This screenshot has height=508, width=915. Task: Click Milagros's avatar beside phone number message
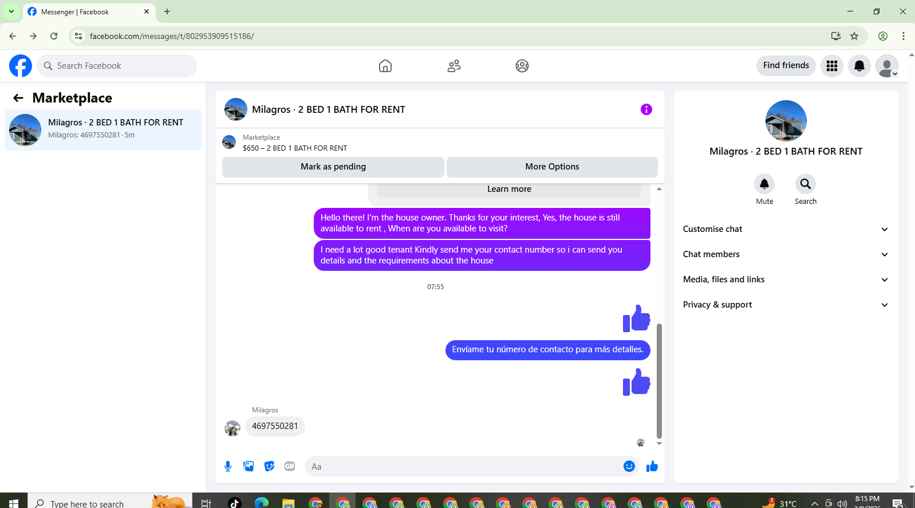[232, 428]
